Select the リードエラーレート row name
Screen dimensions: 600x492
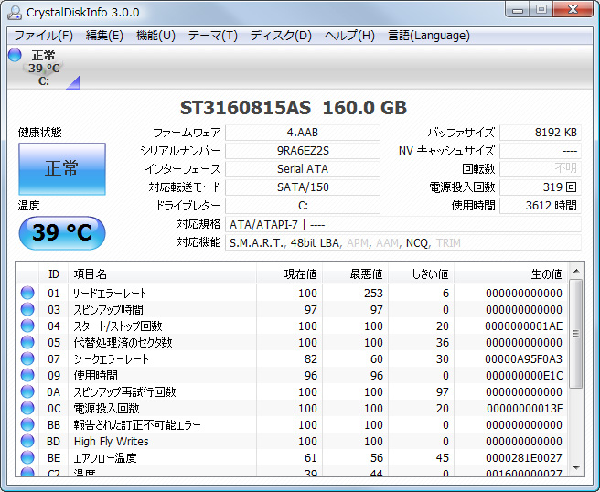110,293
